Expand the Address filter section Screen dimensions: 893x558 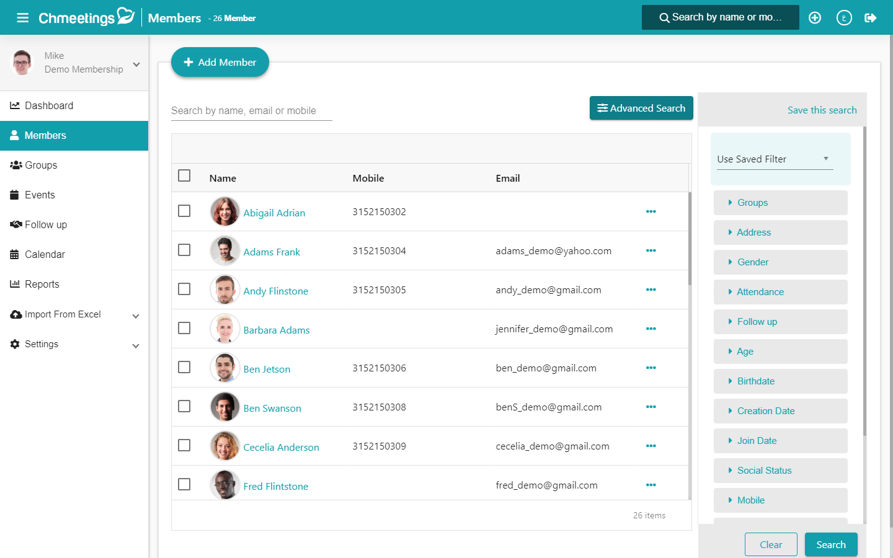click(780, 232)
